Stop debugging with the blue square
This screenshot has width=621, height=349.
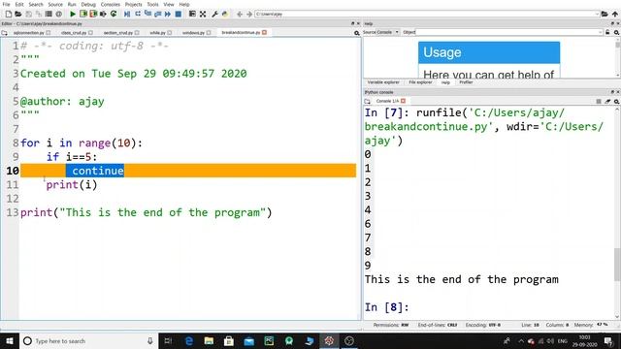tap(179, 14)
